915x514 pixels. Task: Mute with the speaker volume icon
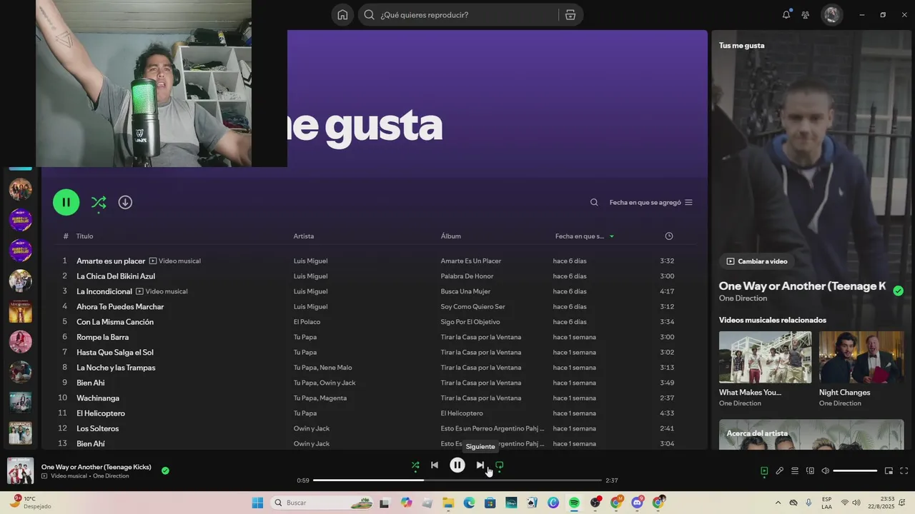[825, 471]
